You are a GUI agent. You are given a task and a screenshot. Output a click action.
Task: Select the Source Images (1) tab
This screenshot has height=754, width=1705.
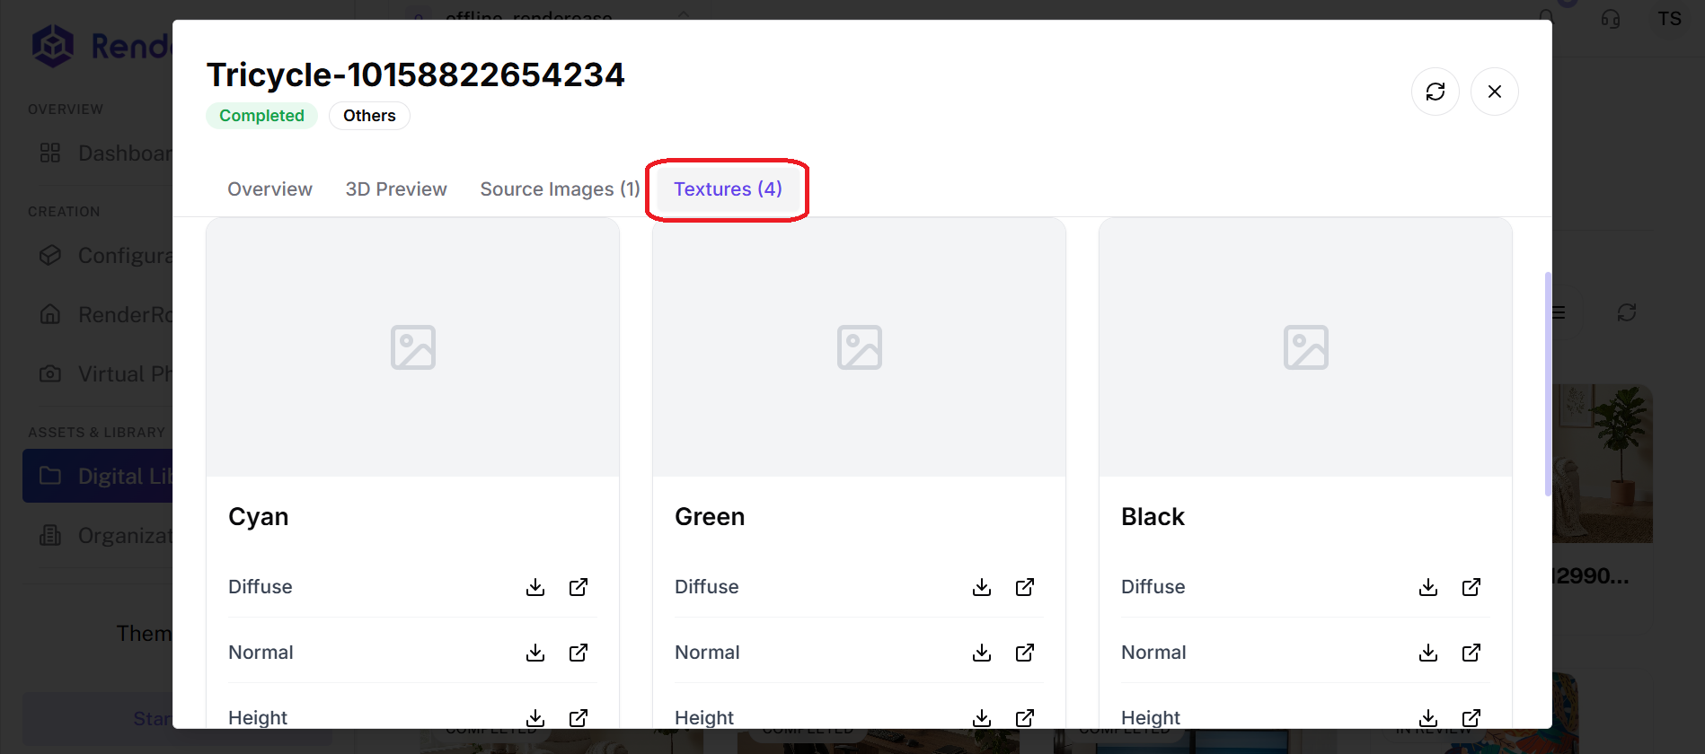point(560,189)
